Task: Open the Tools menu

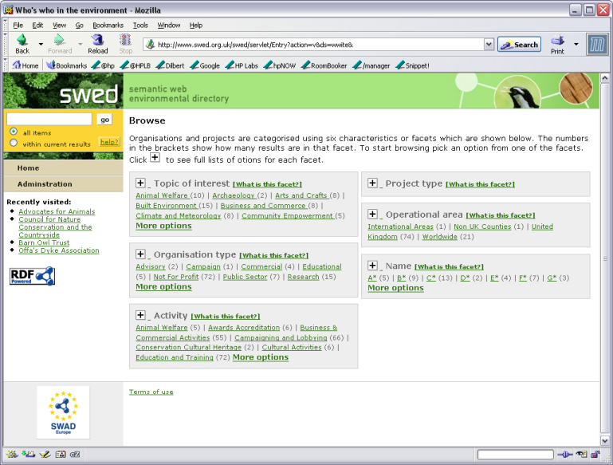Action: click(140, 25)
